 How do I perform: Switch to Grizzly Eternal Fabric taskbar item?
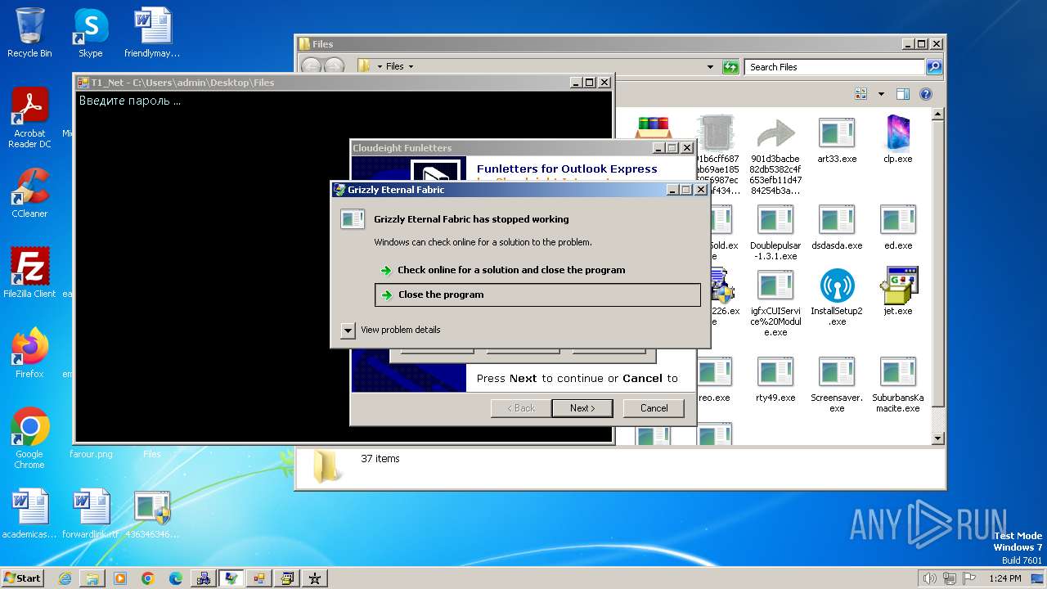231,578
